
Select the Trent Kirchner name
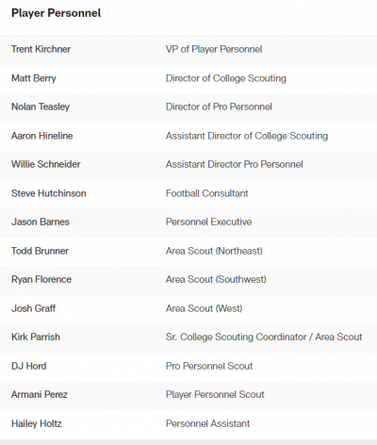41,49
